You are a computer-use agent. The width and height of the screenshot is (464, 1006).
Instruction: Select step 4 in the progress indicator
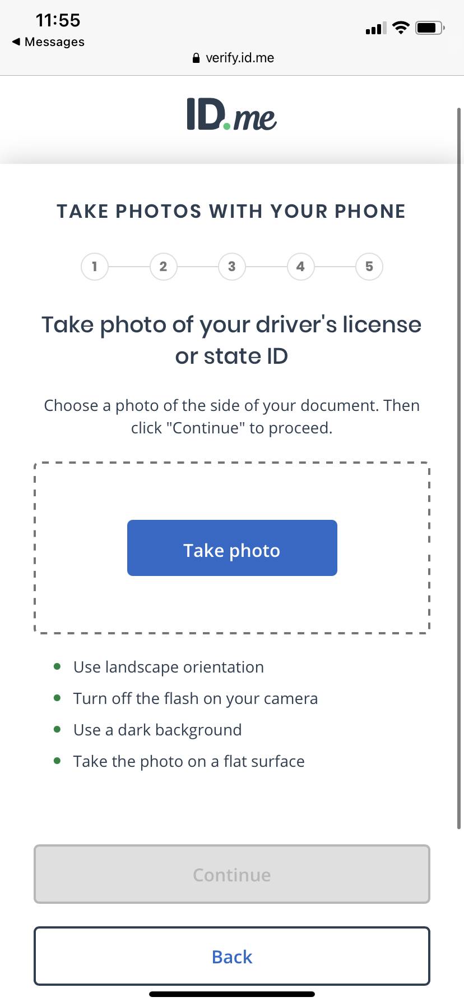300,267
